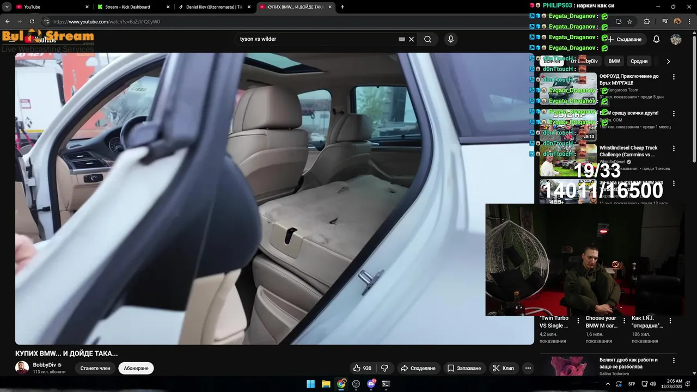This screenshot has height=392, width=697.
Task: Open BobbyDiv channel name link
Action: pyautogui.click(x=45, y=365)
